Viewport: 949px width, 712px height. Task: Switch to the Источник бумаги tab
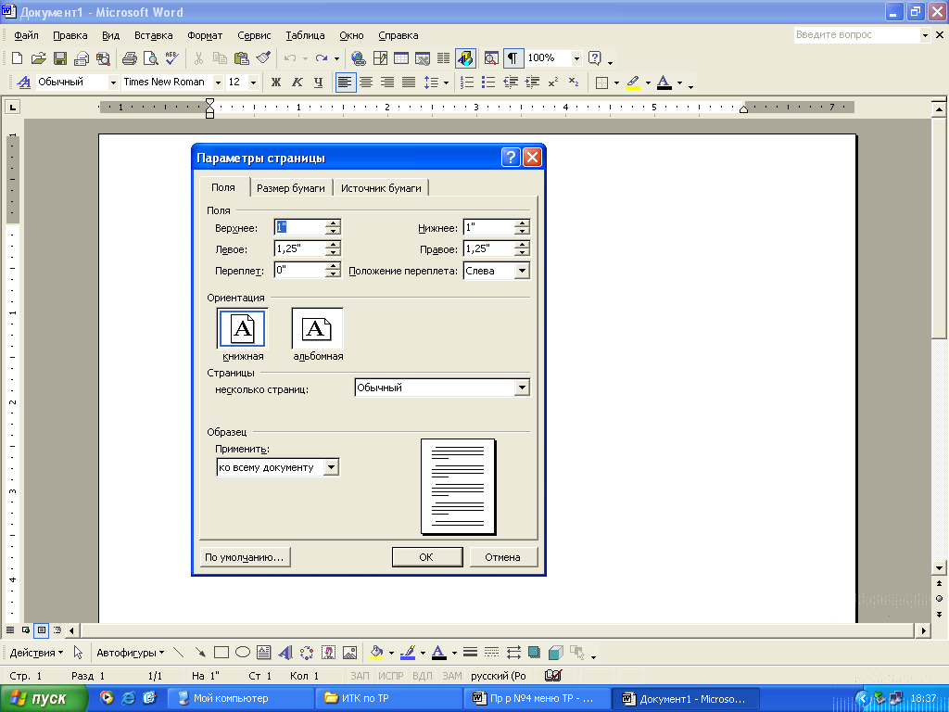[381, 188]
